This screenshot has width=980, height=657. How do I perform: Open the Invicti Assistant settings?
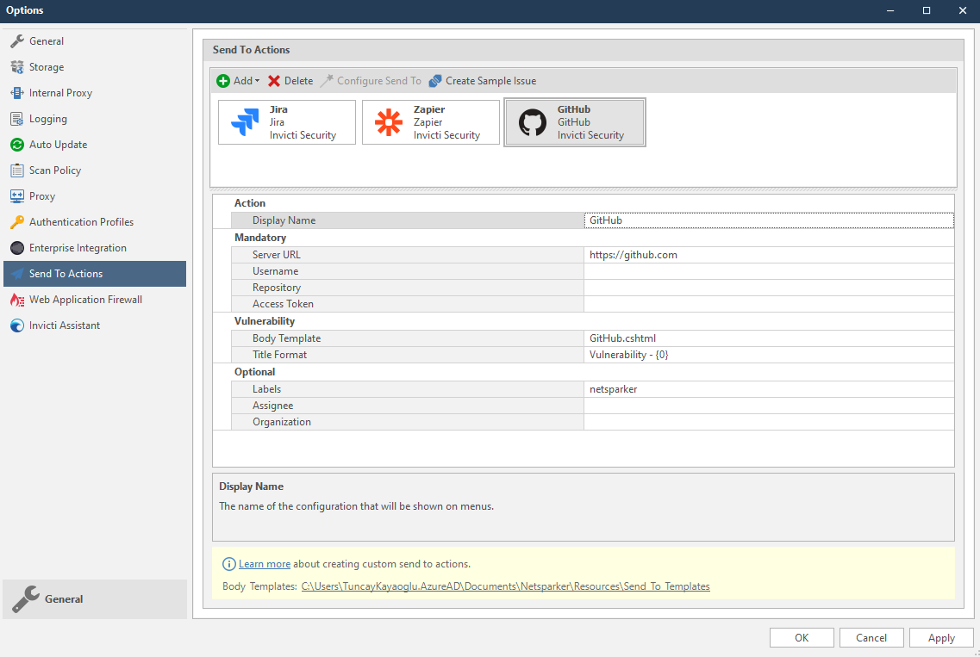(x=63, y=325)
